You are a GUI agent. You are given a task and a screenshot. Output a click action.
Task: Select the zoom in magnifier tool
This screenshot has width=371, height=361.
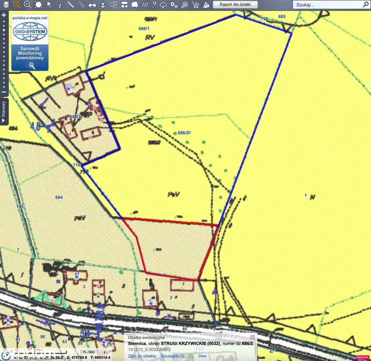[17, 4]
